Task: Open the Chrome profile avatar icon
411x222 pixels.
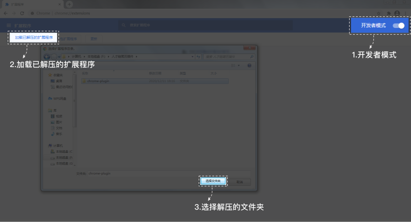Action: (397, 13)
